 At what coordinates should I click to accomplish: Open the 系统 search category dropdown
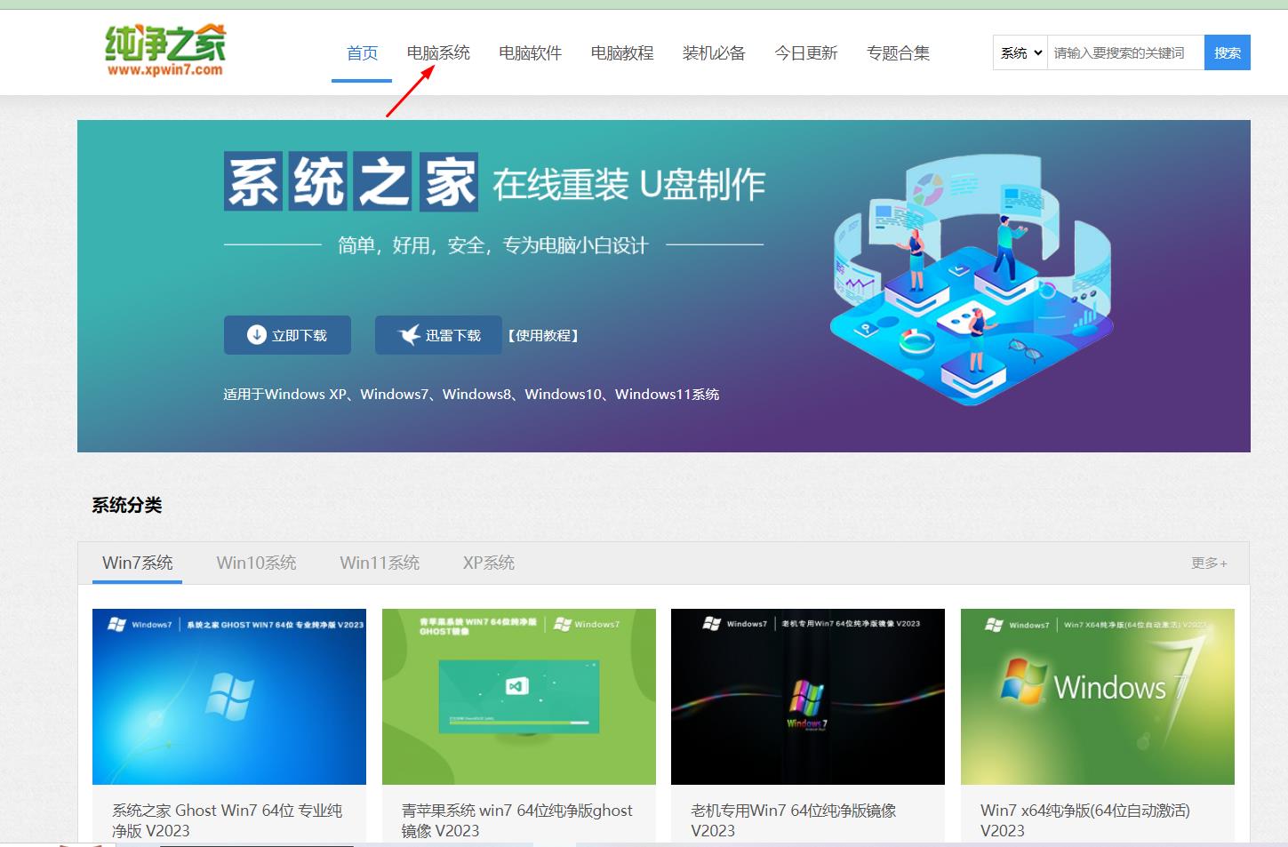coord(1020,52)
